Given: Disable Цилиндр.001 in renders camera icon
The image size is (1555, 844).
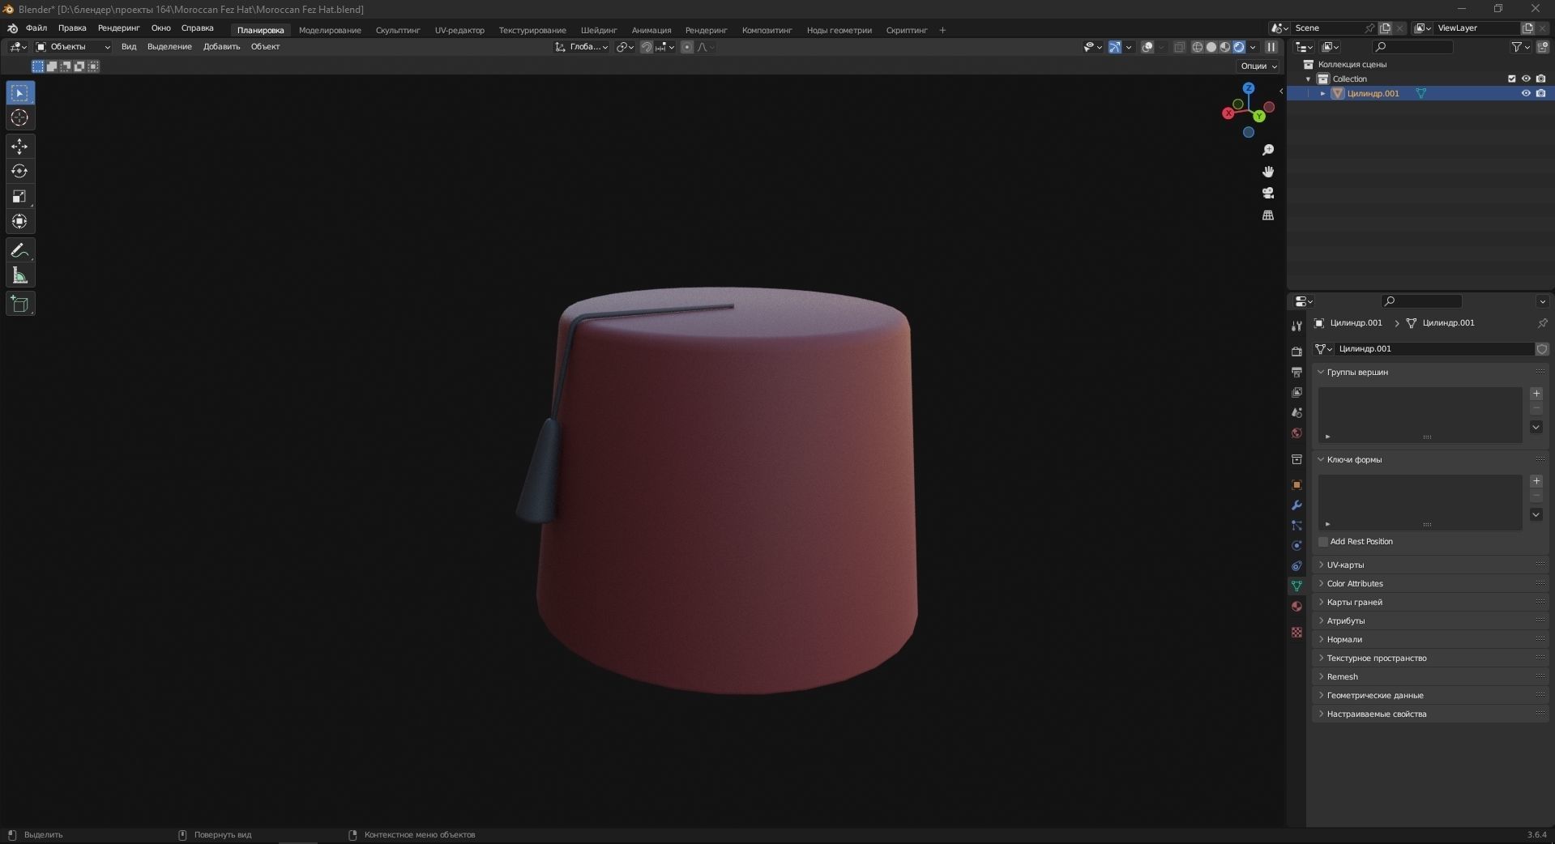Looking at the screenshot, I should 1540,93.
